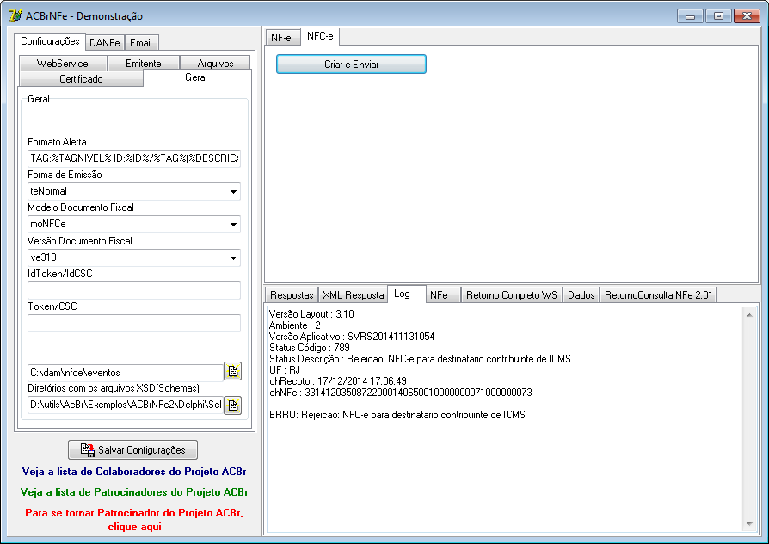Screen dimensions: 769x544
Task: Click the XSD Schemas directory path field
Action: [125, 405]
